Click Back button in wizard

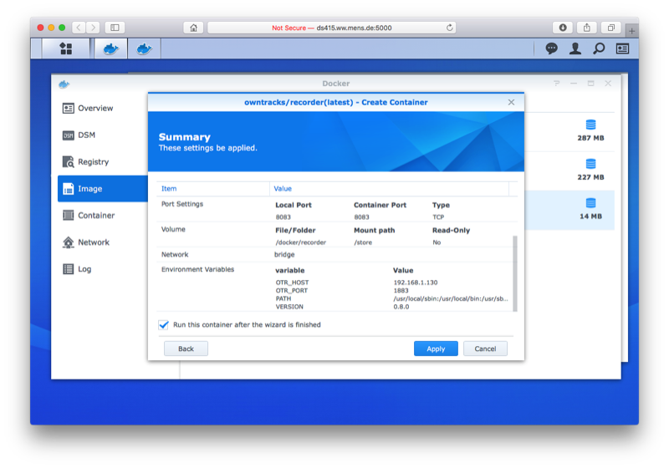click(186, 348)
